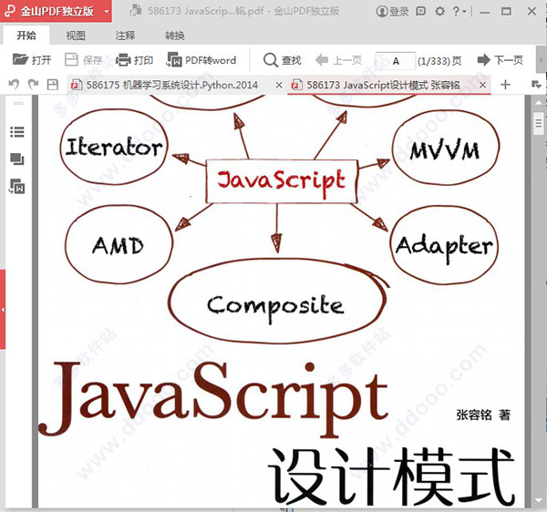The image size is (547, 512).
Task: Click the 查找 search button
Action: 283,60
